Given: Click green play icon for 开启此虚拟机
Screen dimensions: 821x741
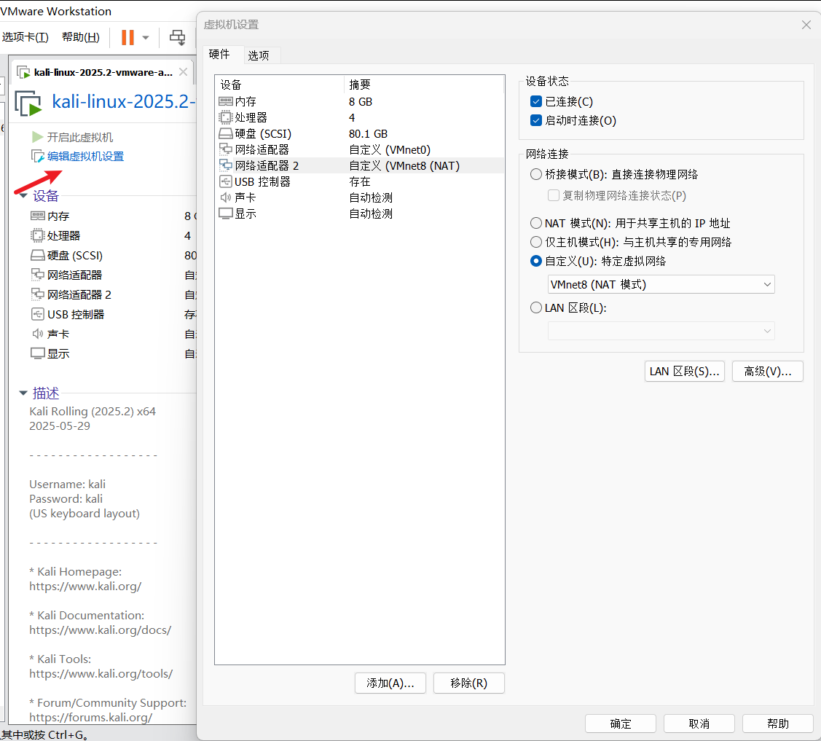Looking at the screenshot, I should tap(37, 137).
